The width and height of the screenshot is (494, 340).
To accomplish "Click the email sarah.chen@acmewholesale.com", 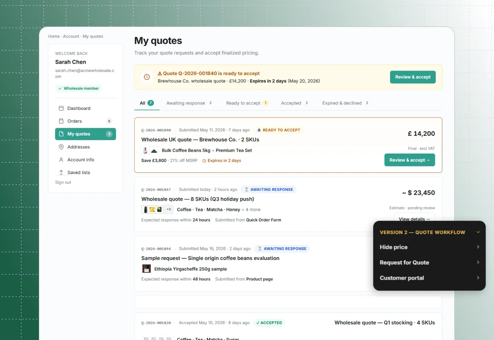I will [x=85, y=74].
